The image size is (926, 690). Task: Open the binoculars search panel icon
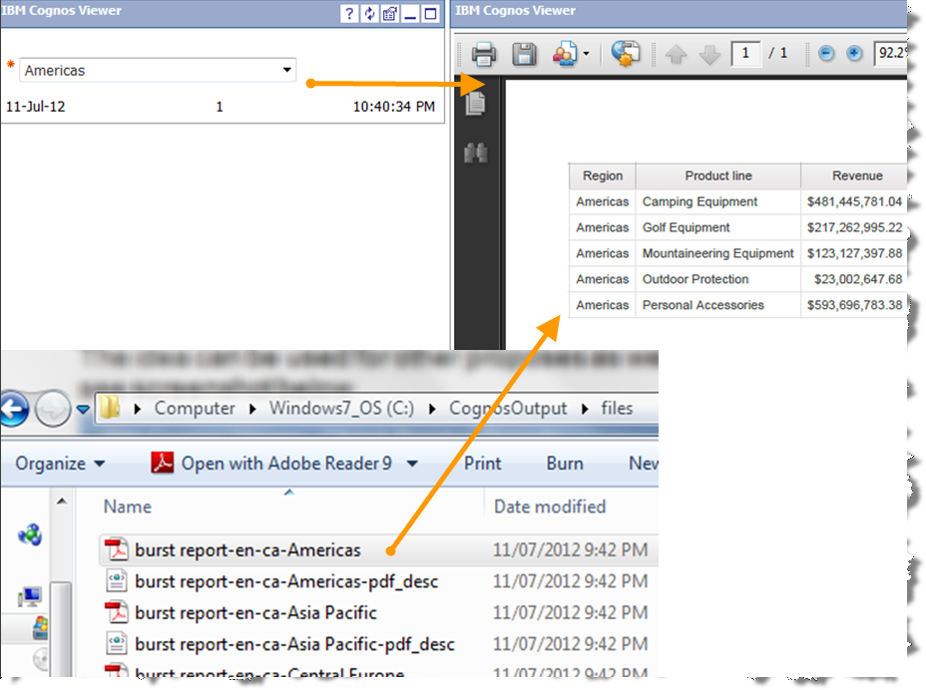pyautogui.click(x=475, y=153)
